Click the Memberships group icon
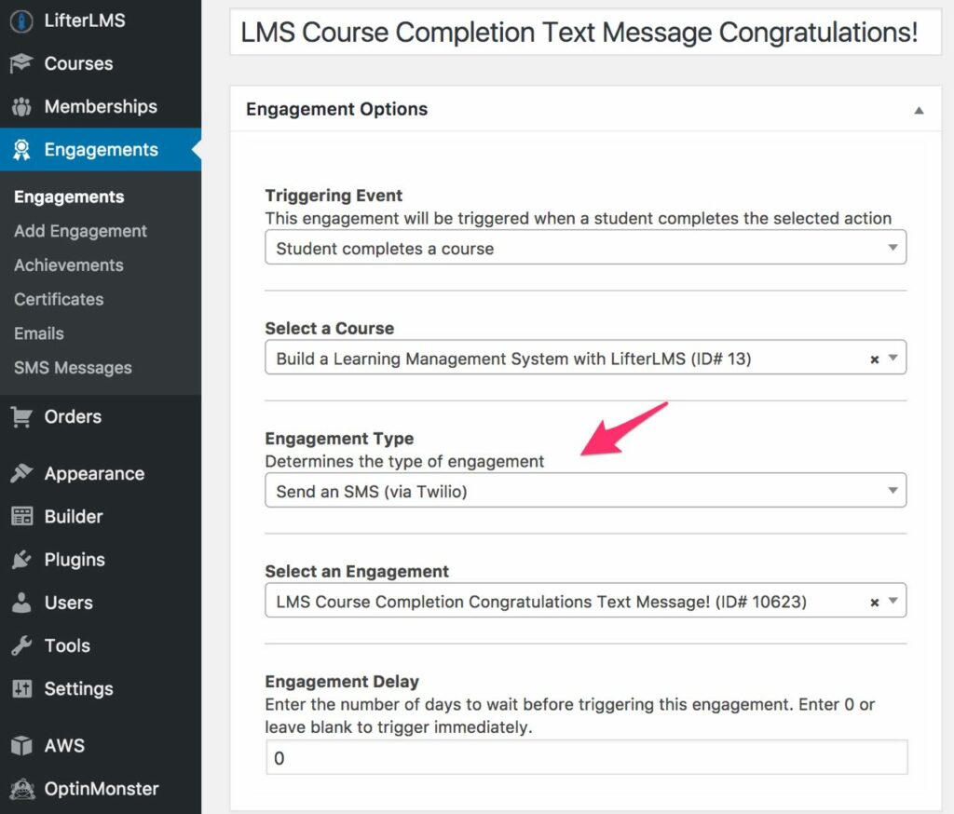The width and height of the screenshot is (954, 814). pyautogui.click(x=22, y=107)
